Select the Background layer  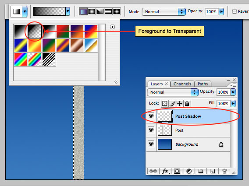[x=188, y=144]
